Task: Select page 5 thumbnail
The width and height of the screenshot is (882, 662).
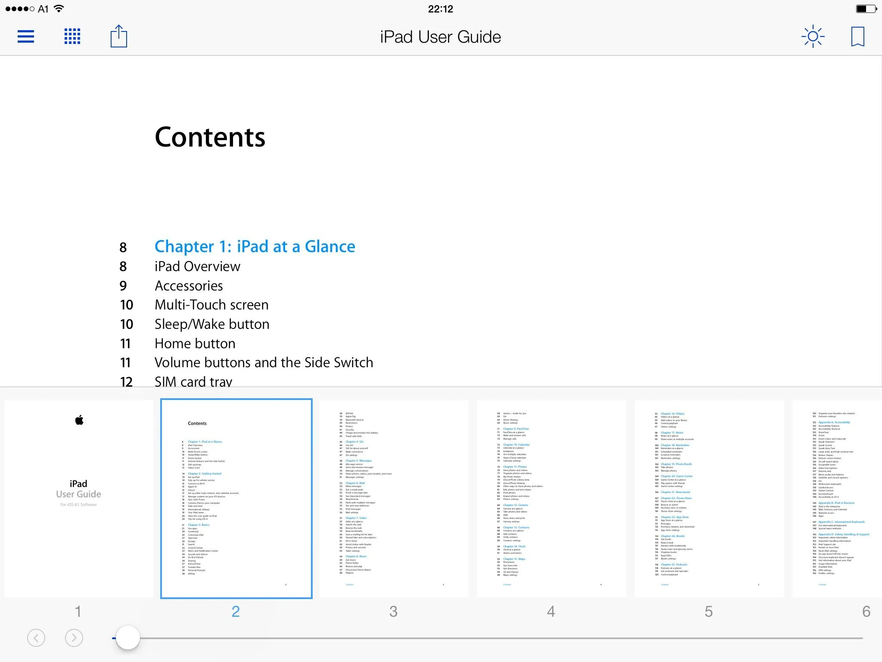Action: [709, 498]
